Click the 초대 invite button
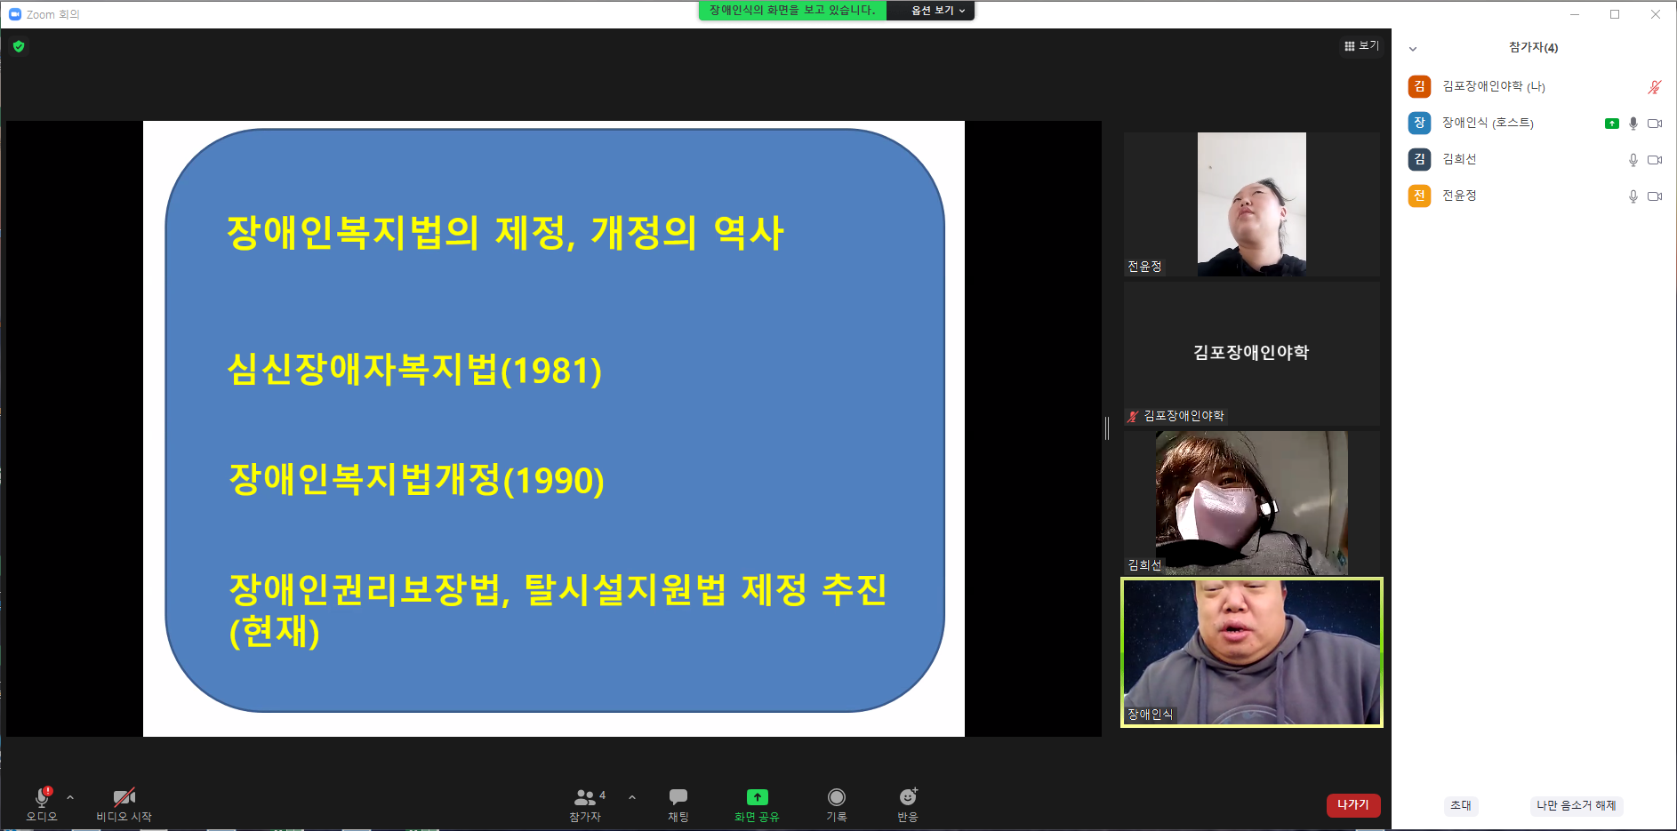Screen dimensions: 1677x831 1461,805
